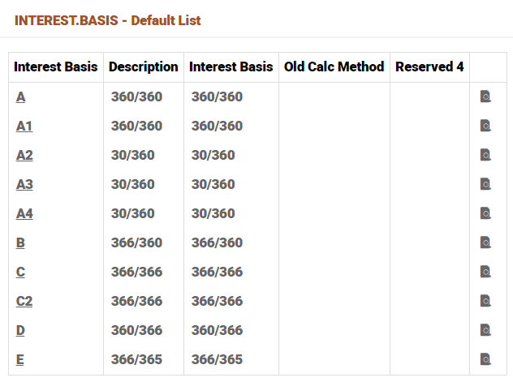
Task: Click the A3 interest basis link
Action: (24, 185)
